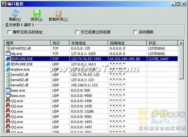Click local address 0.0.0.0: 13286

pos(82,111)
